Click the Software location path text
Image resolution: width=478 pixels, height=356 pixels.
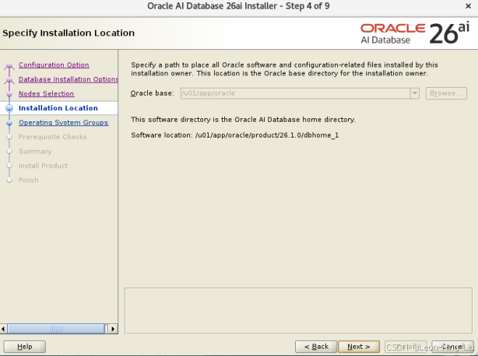pos(267,135)
